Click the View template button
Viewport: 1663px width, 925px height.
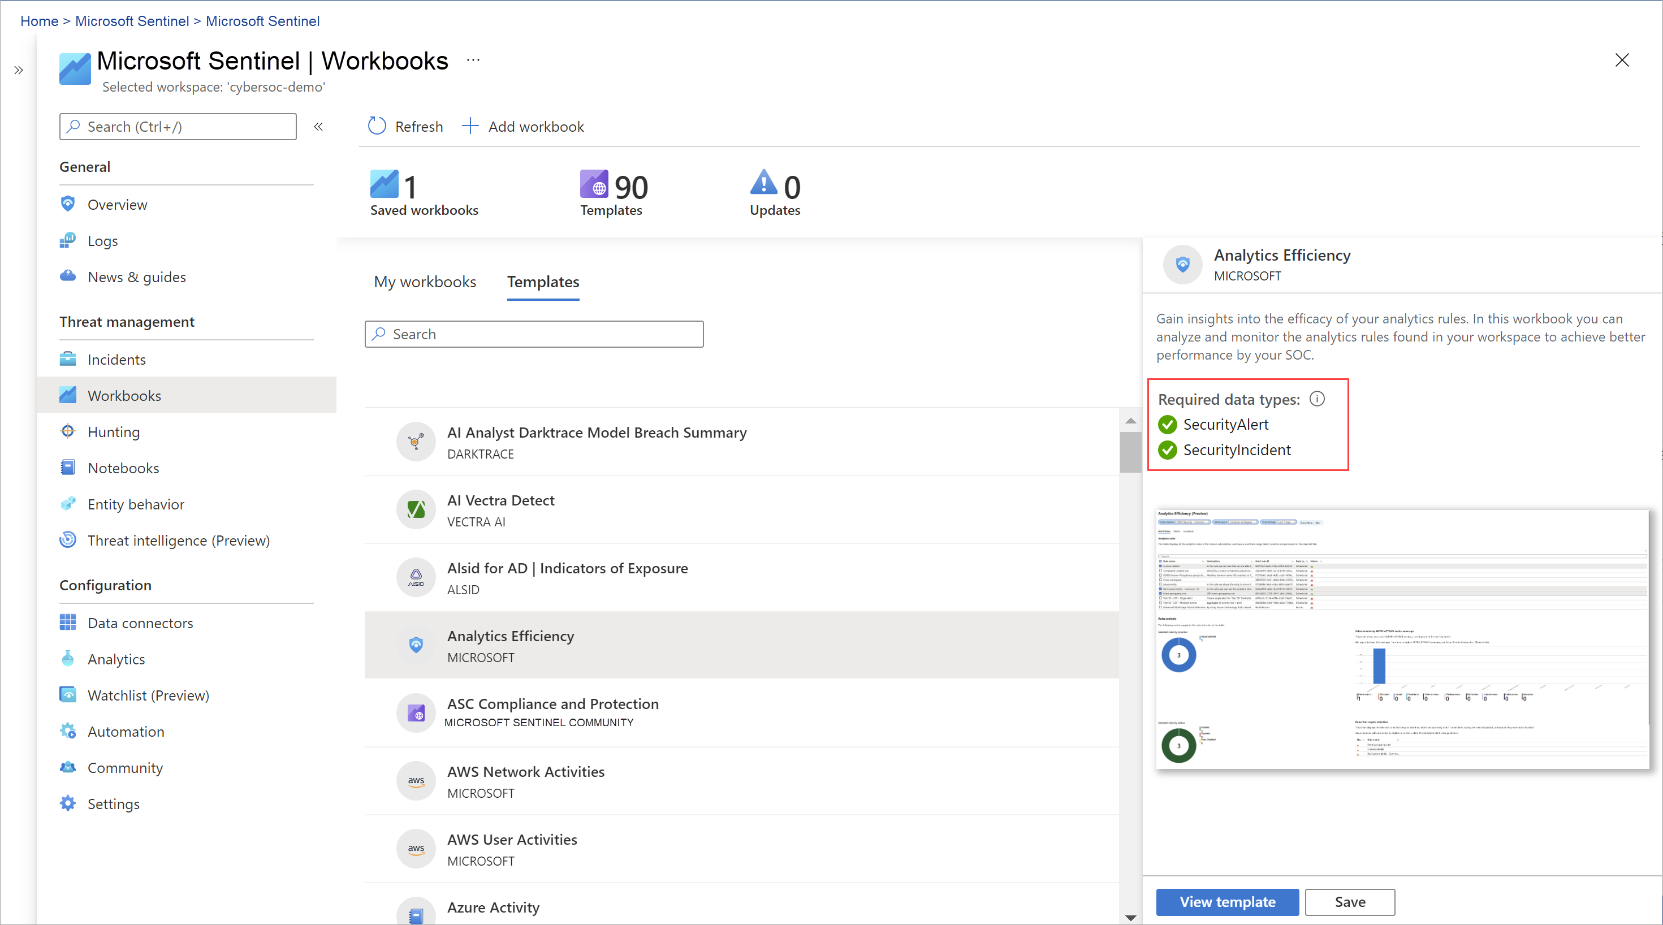[x=1226, y=901]
